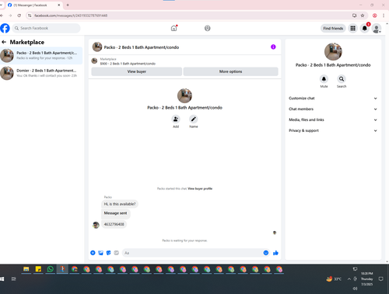This screenshot has height=294, width=389.
Task: Go back in browser history
Action: tap(2, 16)
